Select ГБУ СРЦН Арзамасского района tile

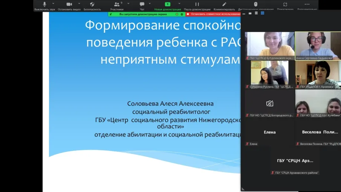click(295, 161)
